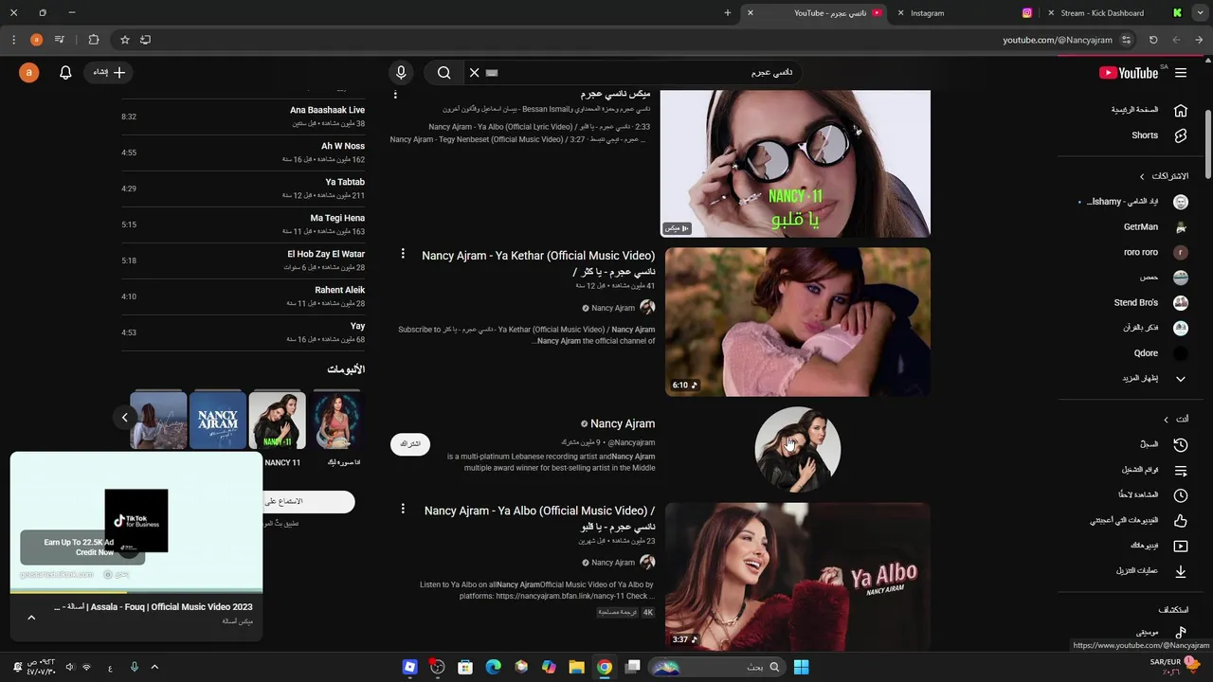Screen dimensions: 1213x682
Task: Open watch history clock-arrow icon
Action: [1181, 444]
